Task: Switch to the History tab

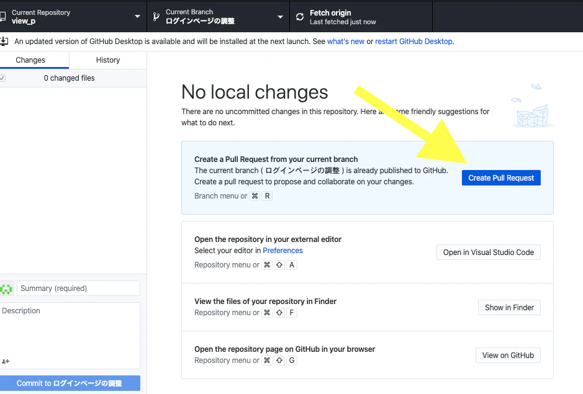Action: coord(108,60)
